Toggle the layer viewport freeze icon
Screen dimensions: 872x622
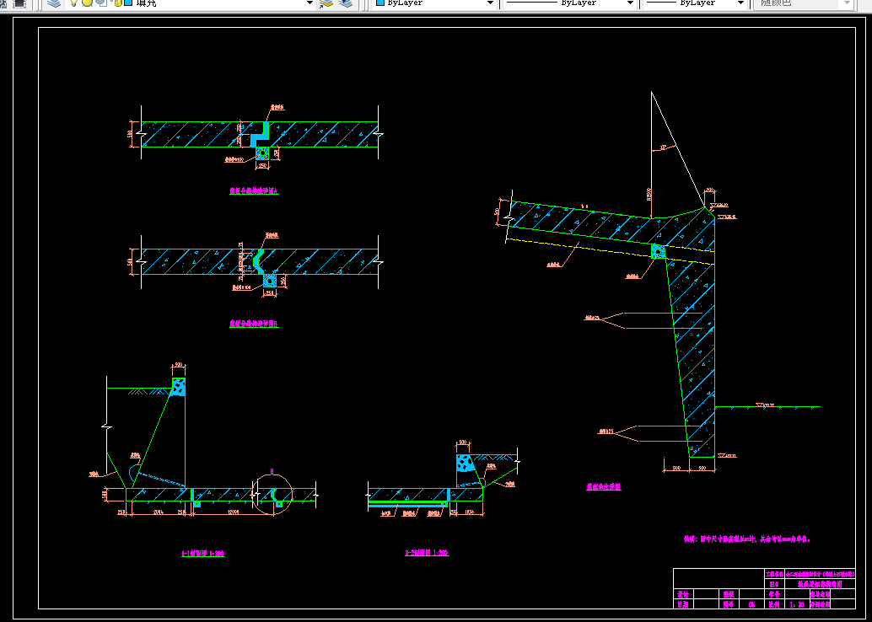coord(100,3)
